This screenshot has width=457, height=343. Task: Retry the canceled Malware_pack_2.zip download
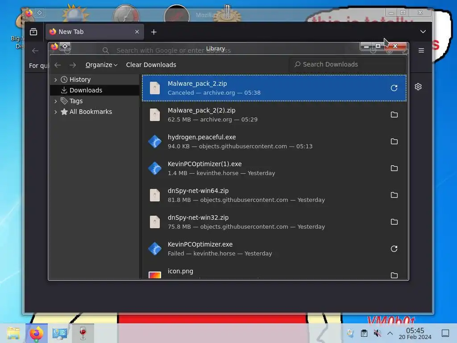point(394,88)
